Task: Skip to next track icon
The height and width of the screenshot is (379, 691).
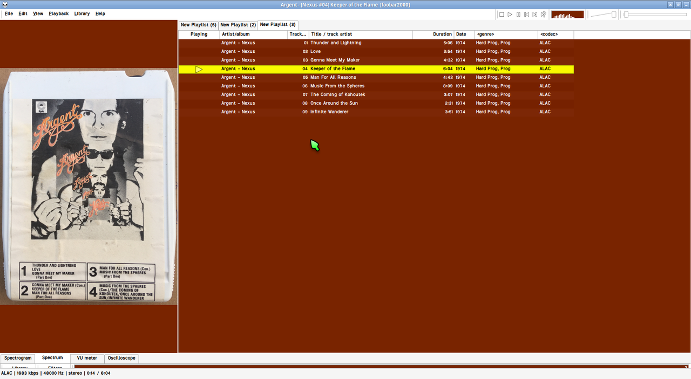Action: tap(534, 15)
